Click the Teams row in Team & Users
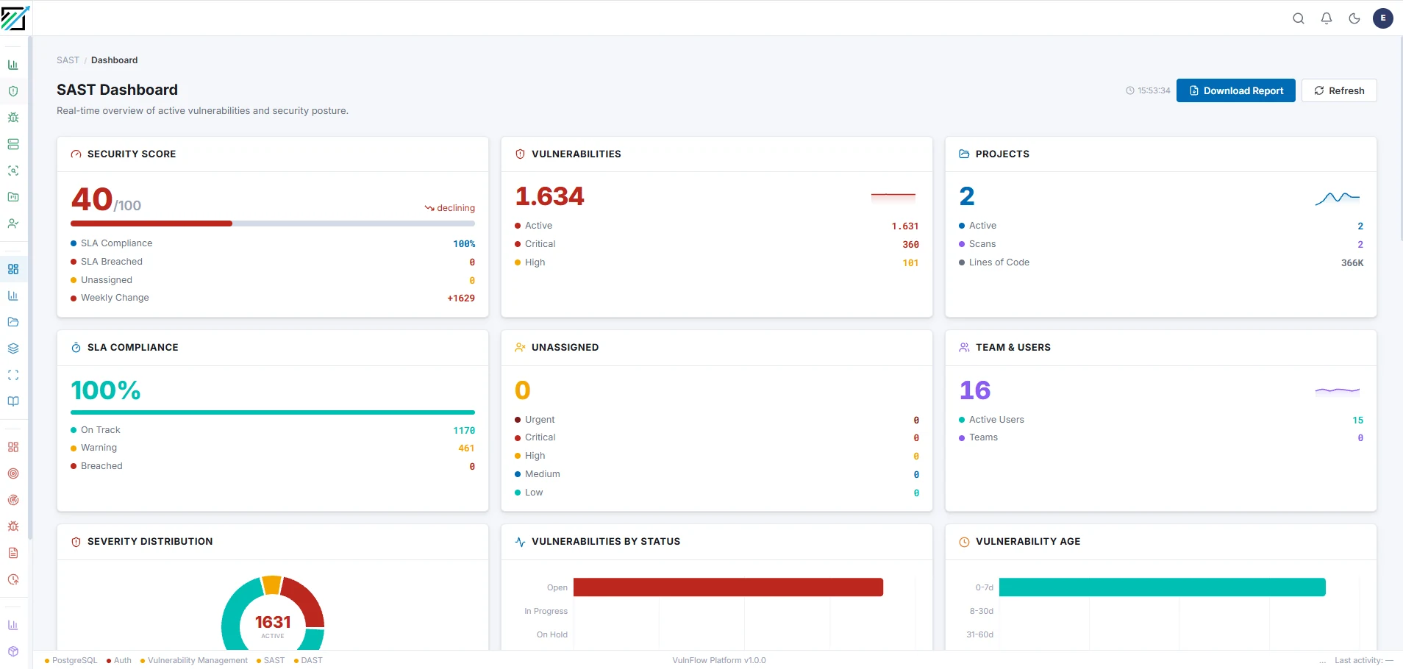The width and height of the screenshot is (1403, 669). click(x=1161, y=437)
